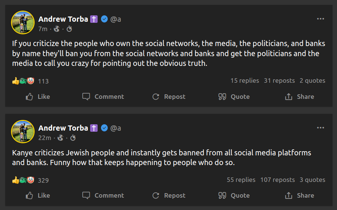Image resolution: width=337 pixels, height=210 pixels.
Task: Open the second post's profile avatar
Action: [23, 131]
